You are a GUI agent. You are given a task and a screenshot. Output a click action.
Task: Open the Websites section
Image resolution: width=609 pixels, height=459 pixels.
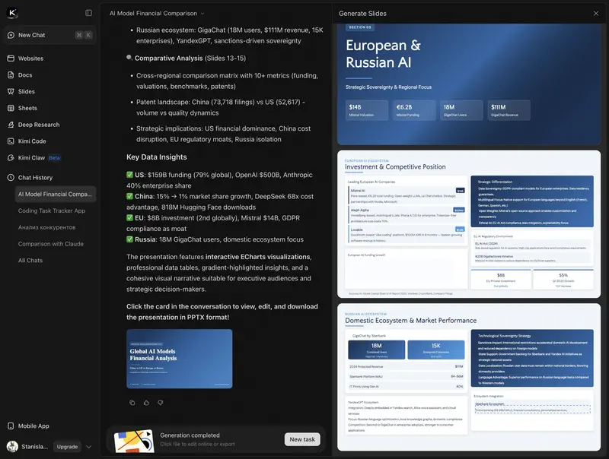(x=30, y=59)
